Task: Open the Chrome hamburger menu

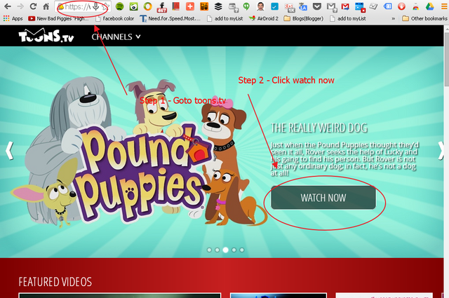Action: point(444,6)
